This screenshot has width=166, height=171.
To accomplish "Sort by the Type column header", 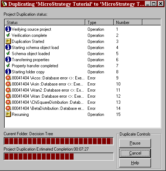I will pyautogui.click(x=100, y=23).
